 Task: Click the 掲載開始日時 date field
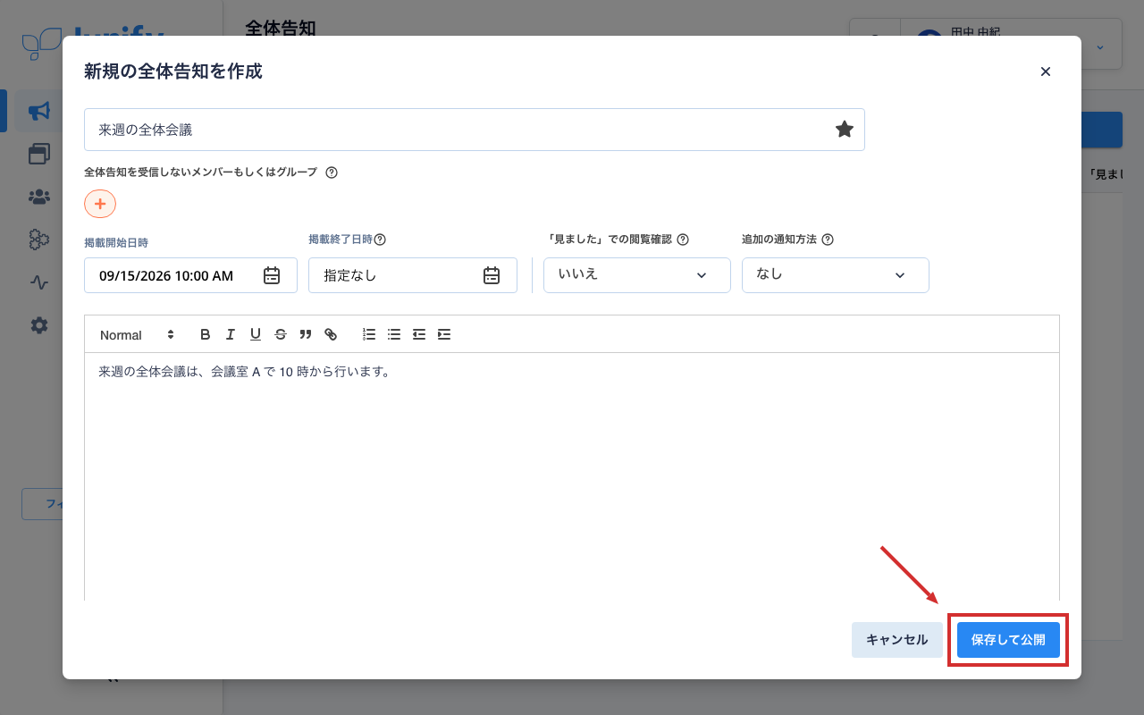[x=190, y=275]
